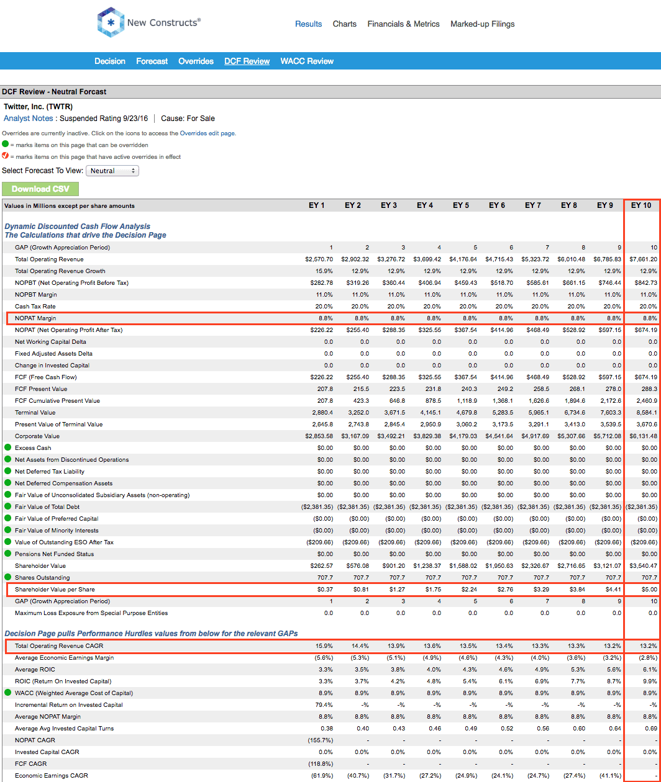Screen dimensions: 661x782
Task: Click the (155.7%) NOPAT CAGR value
Action: (x=321, y=740)
